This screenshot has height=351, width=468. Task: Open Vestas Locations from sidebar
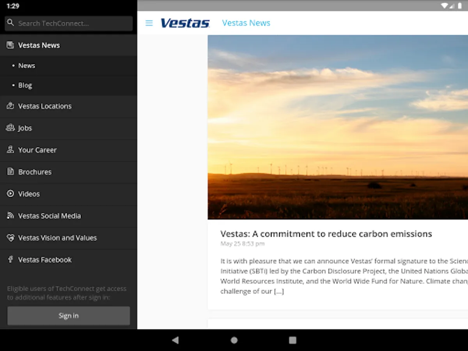pyautogui.click(x=68, y=106)
